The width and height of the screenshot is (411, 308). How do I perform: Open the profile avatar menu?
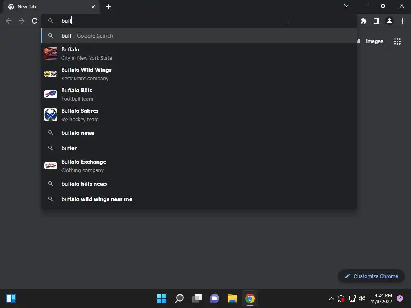pos(389,21)
